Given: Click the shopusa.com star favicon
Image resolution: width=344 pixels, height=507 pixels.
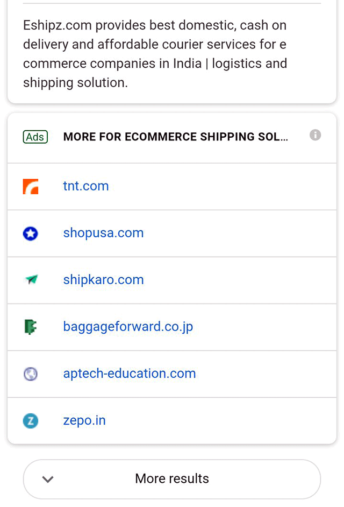Looking at the screenshot, I should 31,234.
